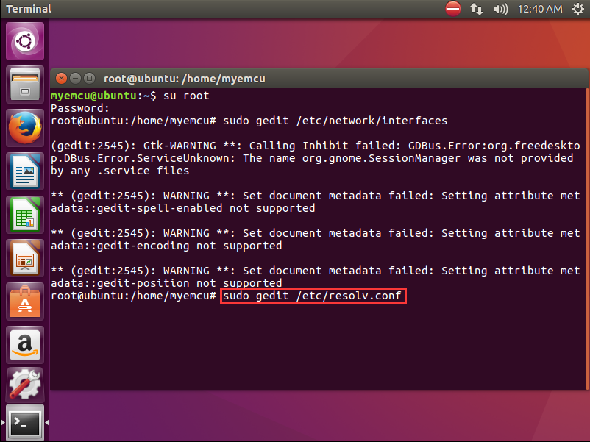
Task: Click the 'Password:' prompt line
Action: click(x=80, y=108)
